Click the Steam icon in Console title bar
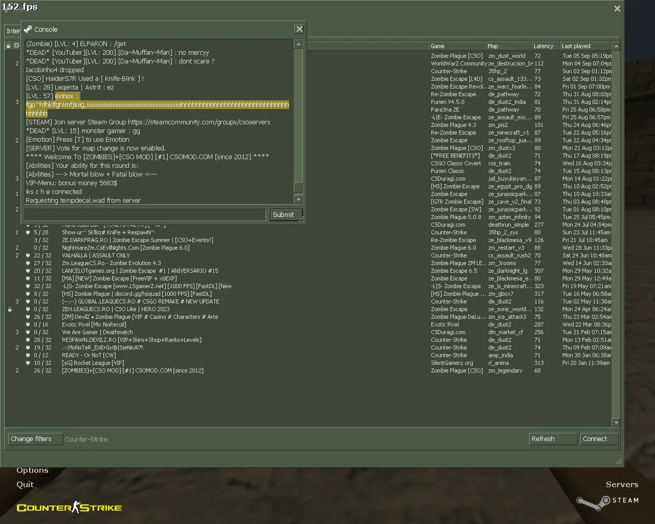This screenshot has width=655, height=524. [28, 29]
